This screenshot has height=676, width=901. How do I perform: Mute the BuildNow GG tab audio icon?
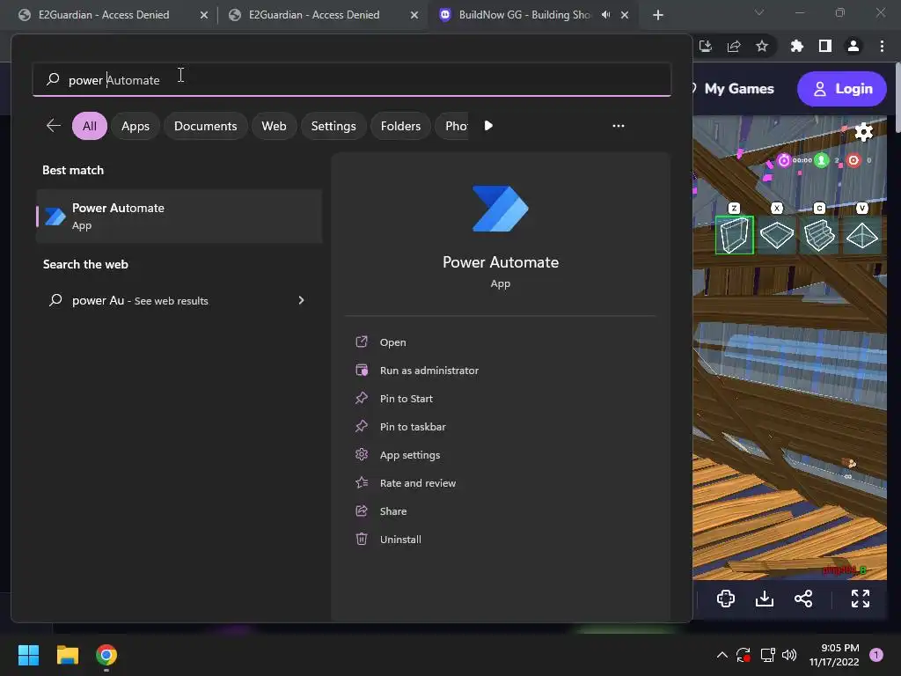pyautogui.click(x=605, y=15)
